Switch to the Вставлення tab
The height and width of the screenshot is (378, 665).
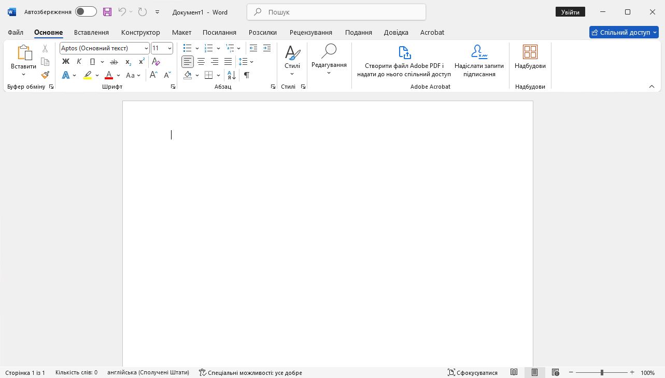point(91,32)
